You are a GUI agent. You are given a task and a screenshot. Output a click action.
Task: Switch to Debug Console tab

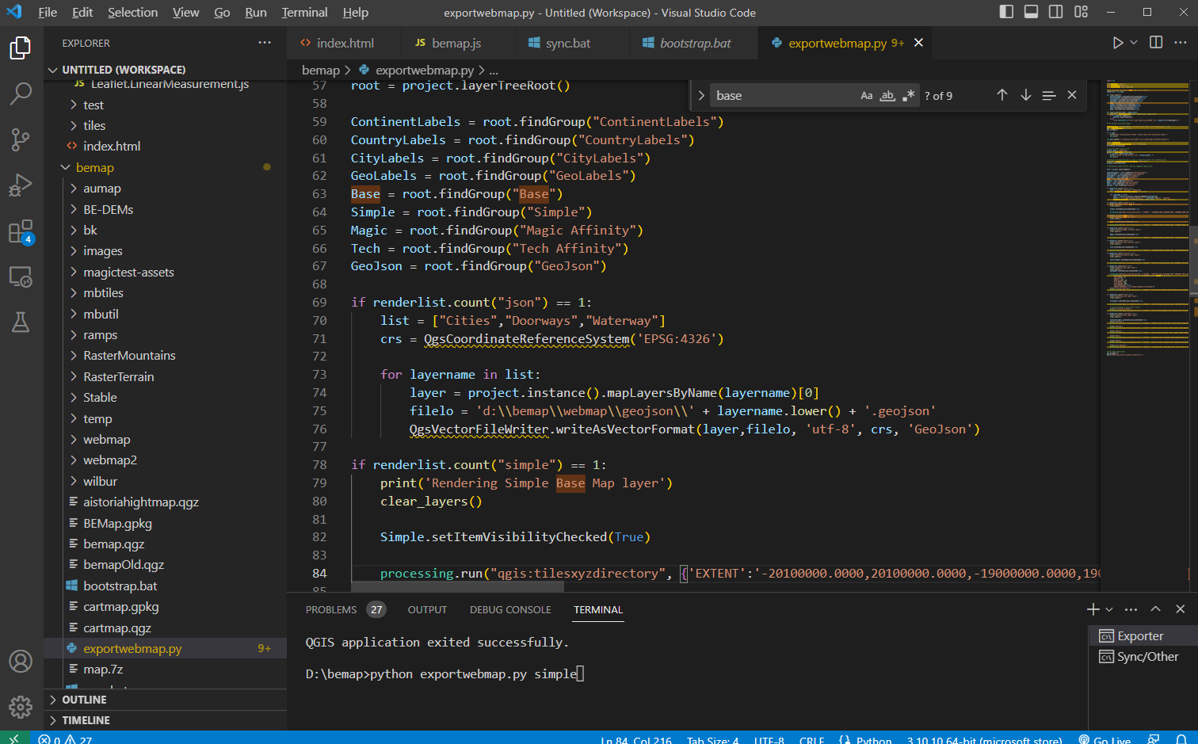(x=510, y=609)
